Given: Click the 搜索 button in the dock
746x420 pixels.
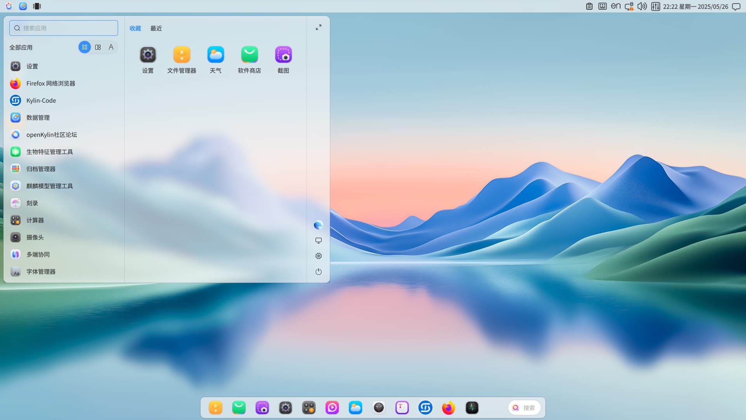Looking at the screenshot, I should click(524, 408).
